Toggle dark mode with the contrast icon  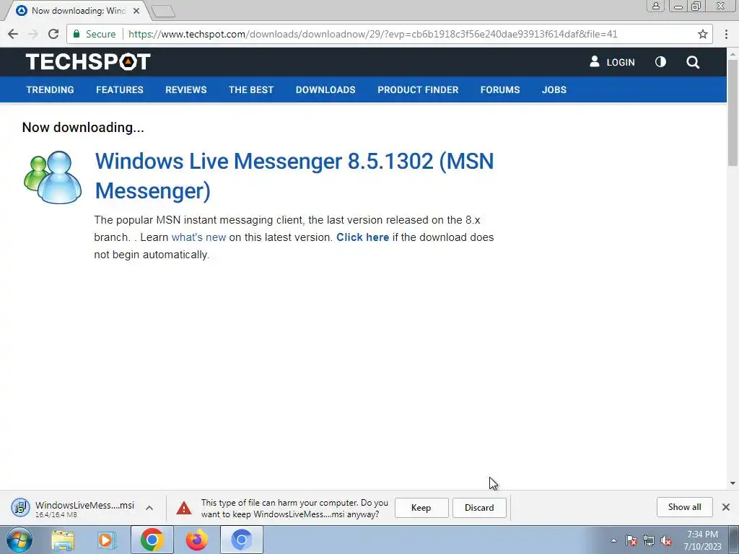coord(661,62)
